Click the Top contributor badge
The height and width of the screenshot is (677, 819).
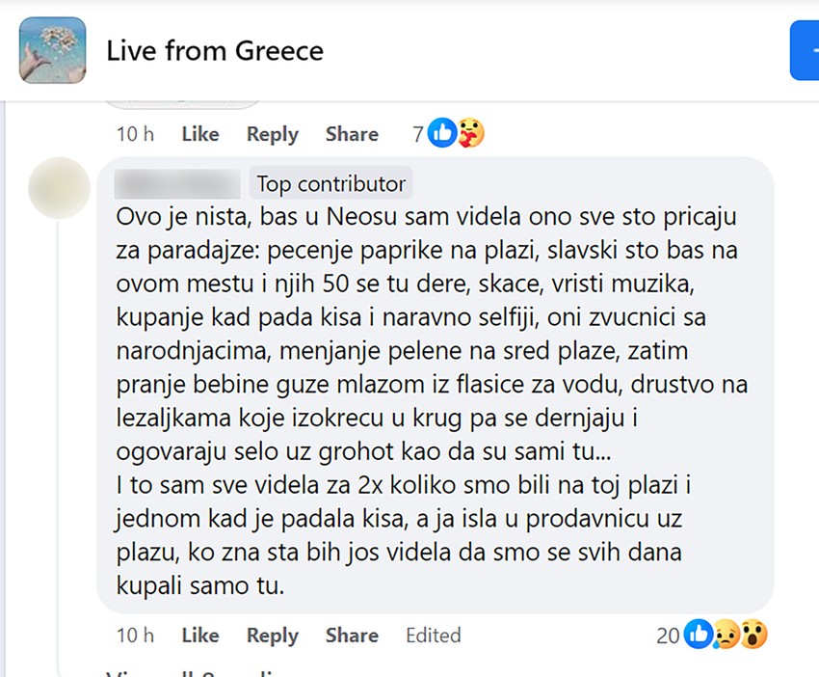(330, 183)
